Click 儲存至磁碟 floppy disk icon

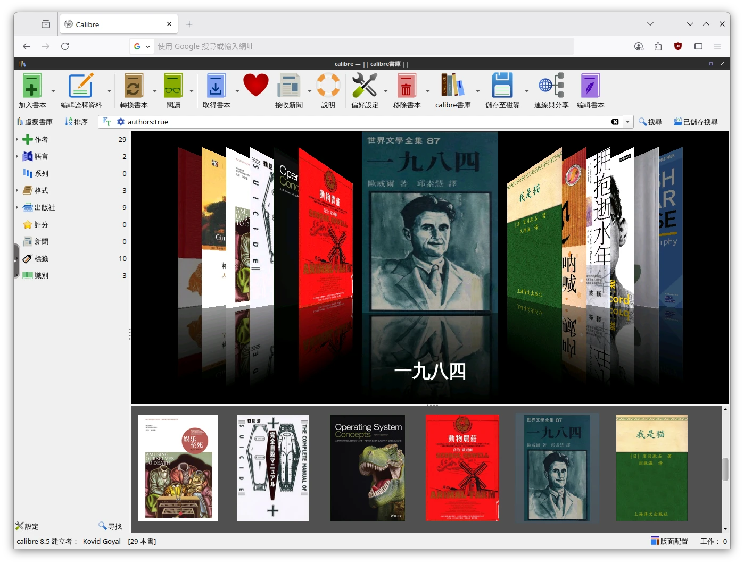[502, 86]
